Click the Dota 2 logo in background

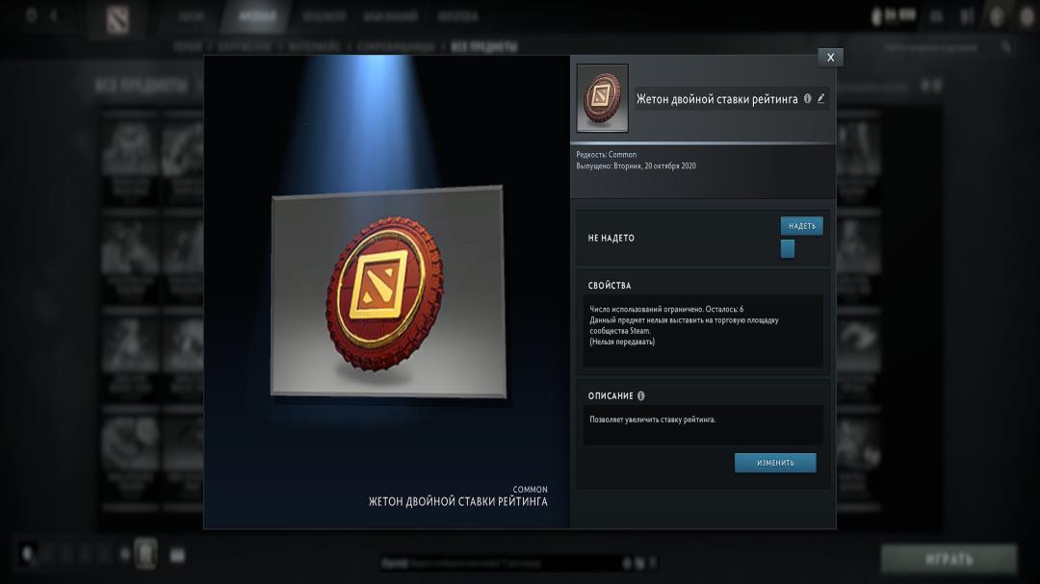(x=117, y=20)
